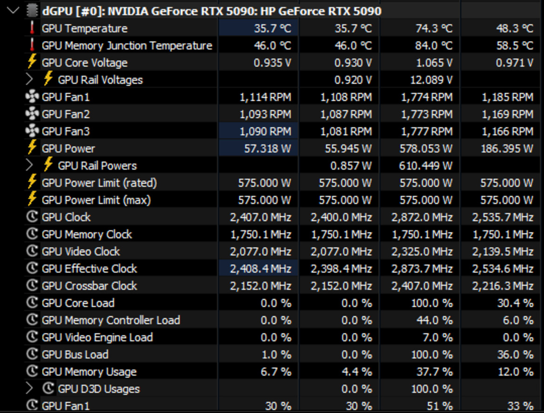The image size is (544, 413).
Task: Click the clock icon for GPU D3D Usages
Action: [48, 388]
